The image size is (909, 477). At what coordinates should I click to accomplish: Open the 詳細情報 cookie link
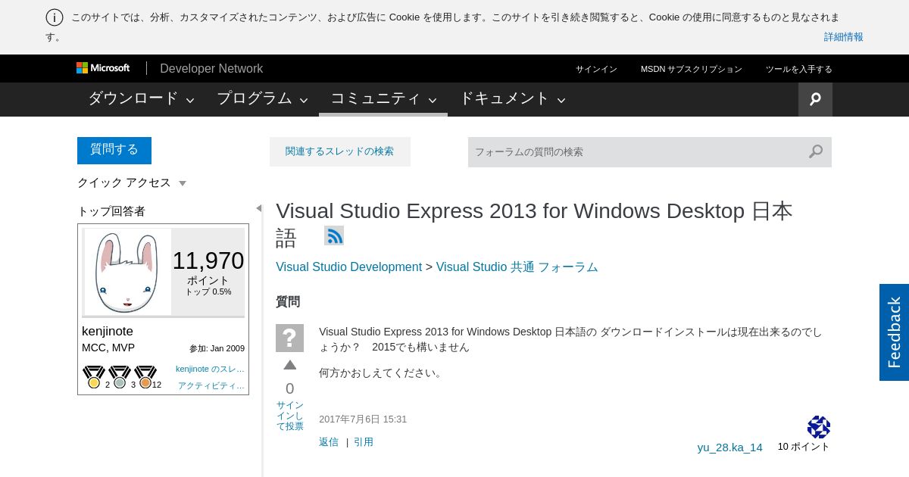[x=843, y=36]
